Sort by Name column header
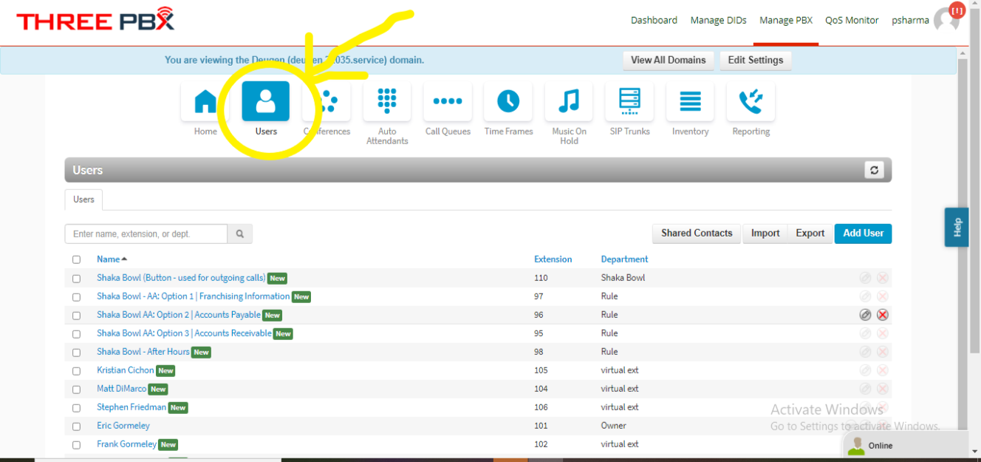981x462 pixels. pyautogui.click(x=112, y=259)
